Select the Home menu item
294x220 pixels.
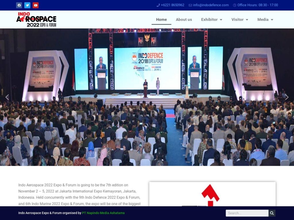[x=161, y=19]
